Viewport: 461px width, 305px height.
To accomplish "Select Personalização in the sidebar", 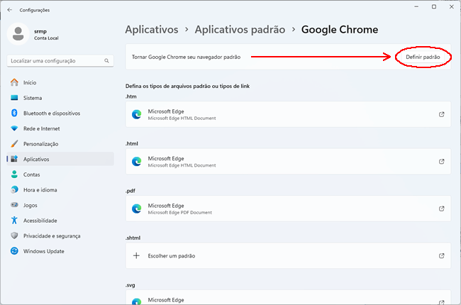I will 60,144.
